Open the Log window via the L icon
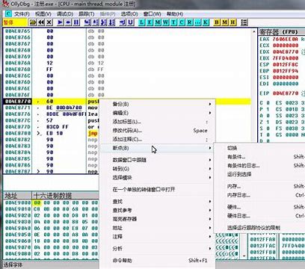305x269 pixels. click(x=141, y=22)
